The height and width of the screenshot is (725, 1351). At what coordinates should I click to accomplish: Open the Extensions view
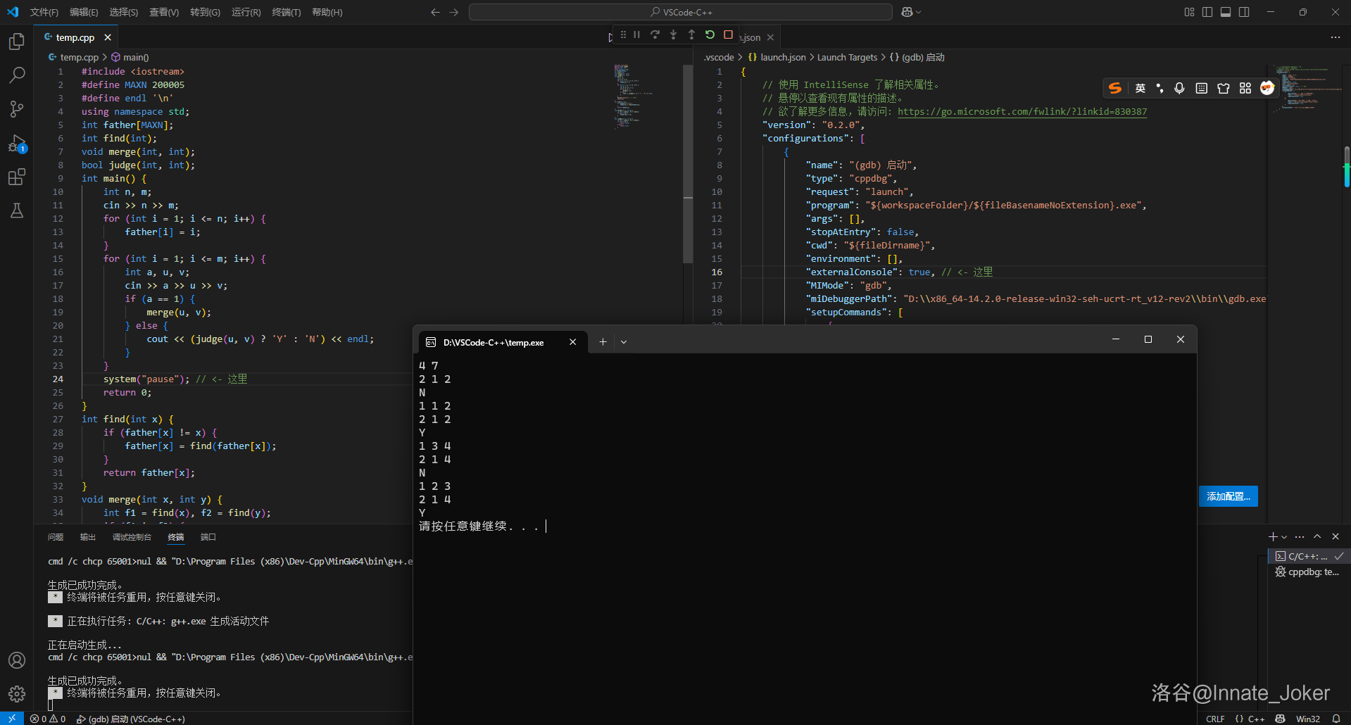(x=17, y=177)
